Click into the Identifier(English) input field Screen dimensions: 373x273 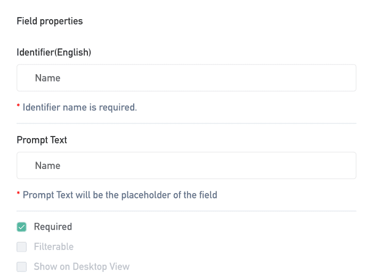pos(186,78)
